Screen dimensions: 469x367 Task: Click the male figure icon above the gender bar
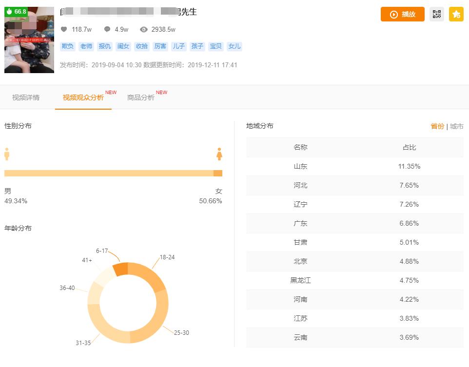tap(6, 154)
